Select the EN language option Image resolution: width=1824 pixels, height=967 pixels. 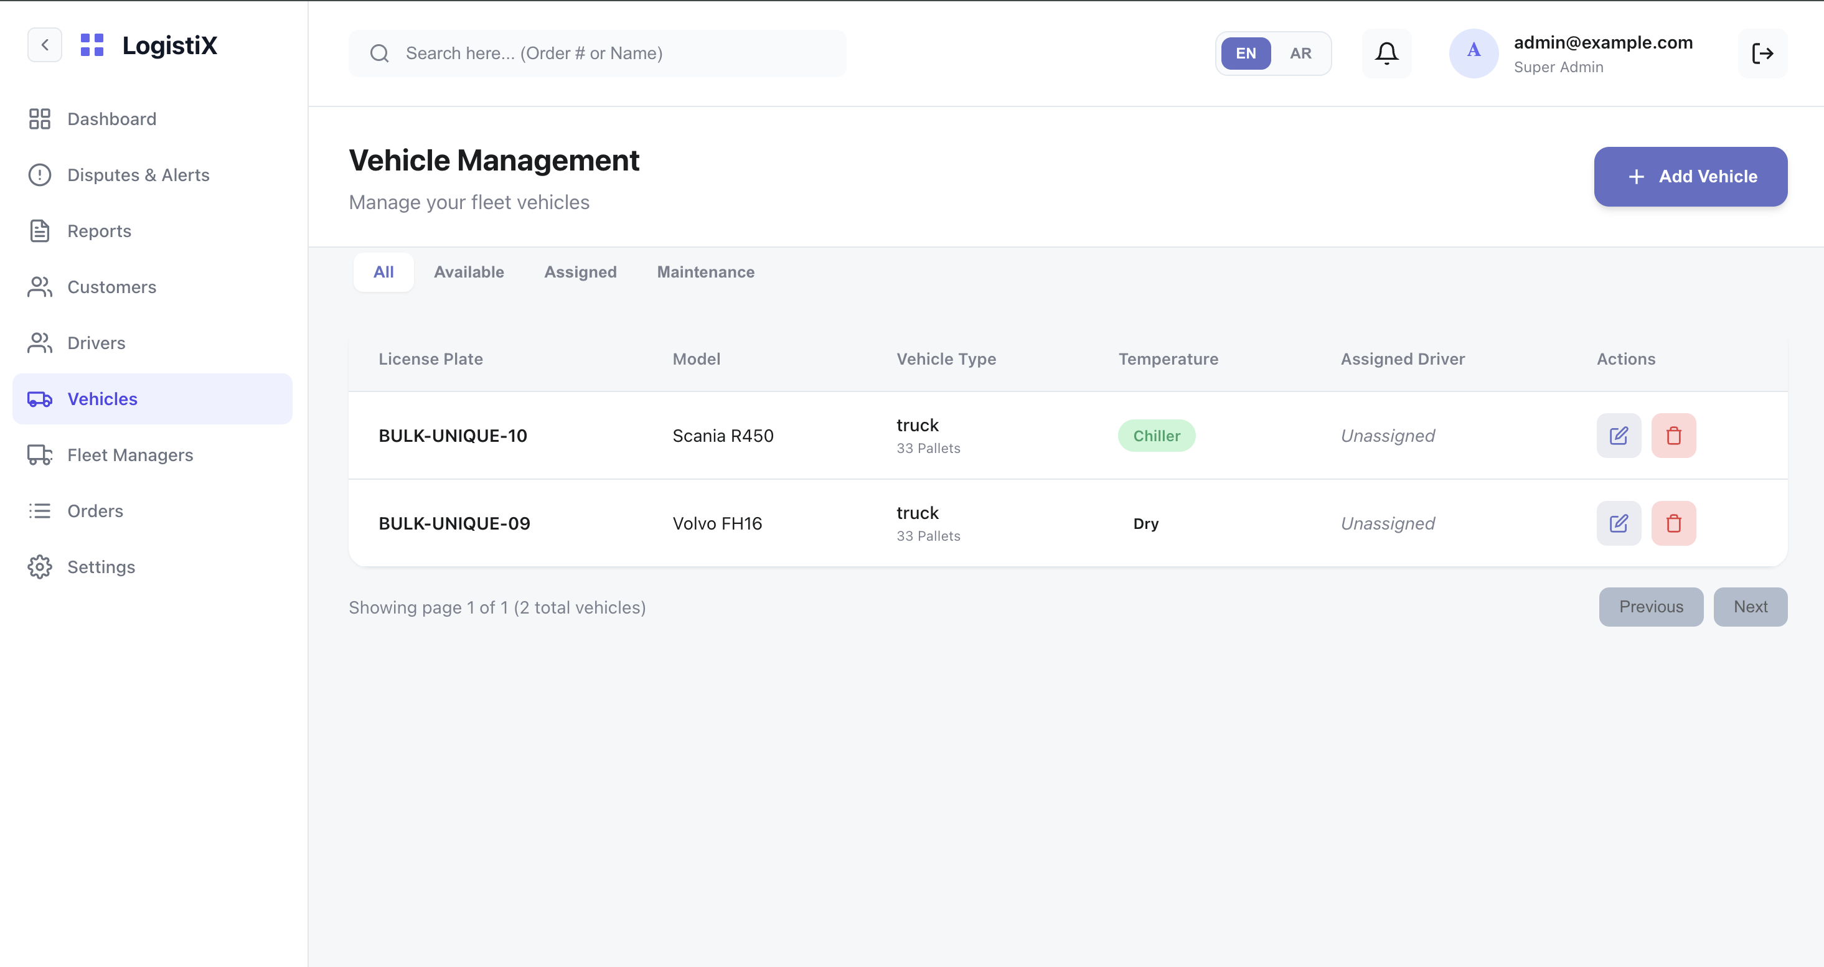click(1246, 53)
